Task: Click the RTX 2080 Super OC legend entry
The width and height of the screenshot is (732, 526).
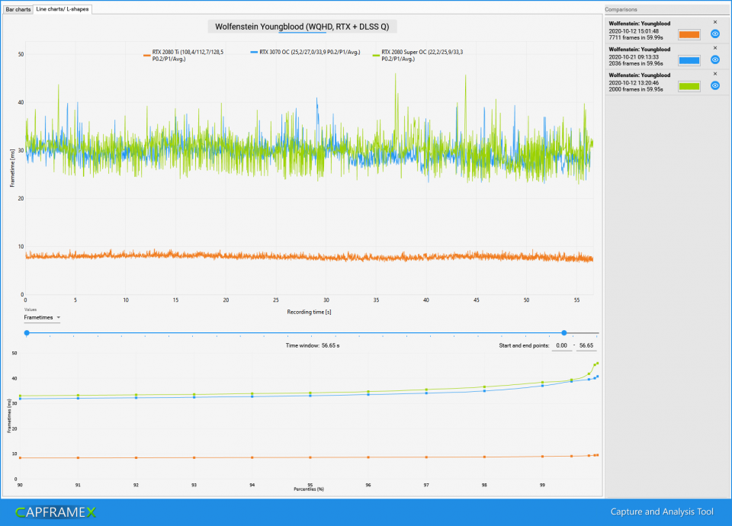Action: [x=418, y=56]
